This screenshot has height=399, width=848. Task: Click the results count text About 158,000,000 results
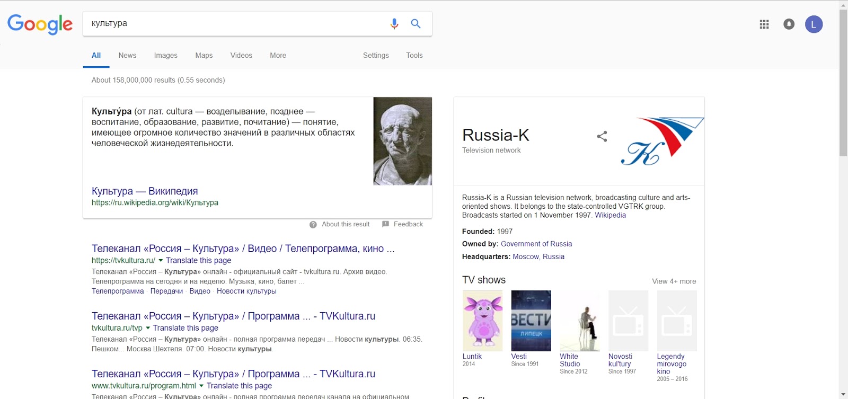[x=158, y=80]
